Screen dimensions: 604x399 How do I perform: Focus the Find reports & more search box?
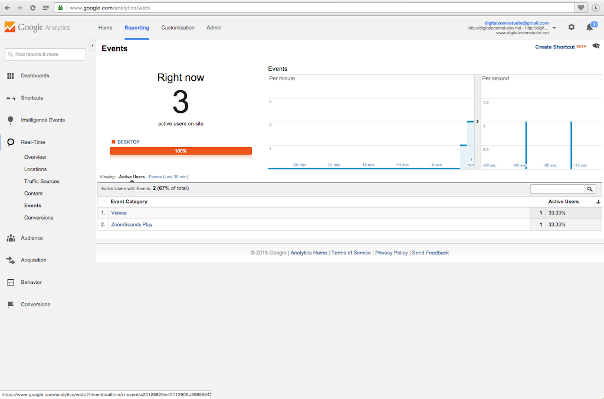[45, 54]
